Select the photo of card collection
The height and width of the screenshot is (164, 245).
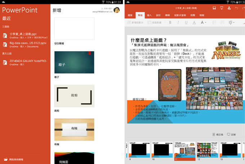(x=214, y=88)
